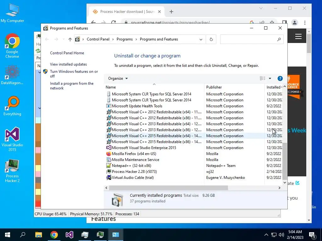Viewport: 322px width, 241px height.
Task: Open Chrome's three-dot menu
Action: [x=305, y=23]
